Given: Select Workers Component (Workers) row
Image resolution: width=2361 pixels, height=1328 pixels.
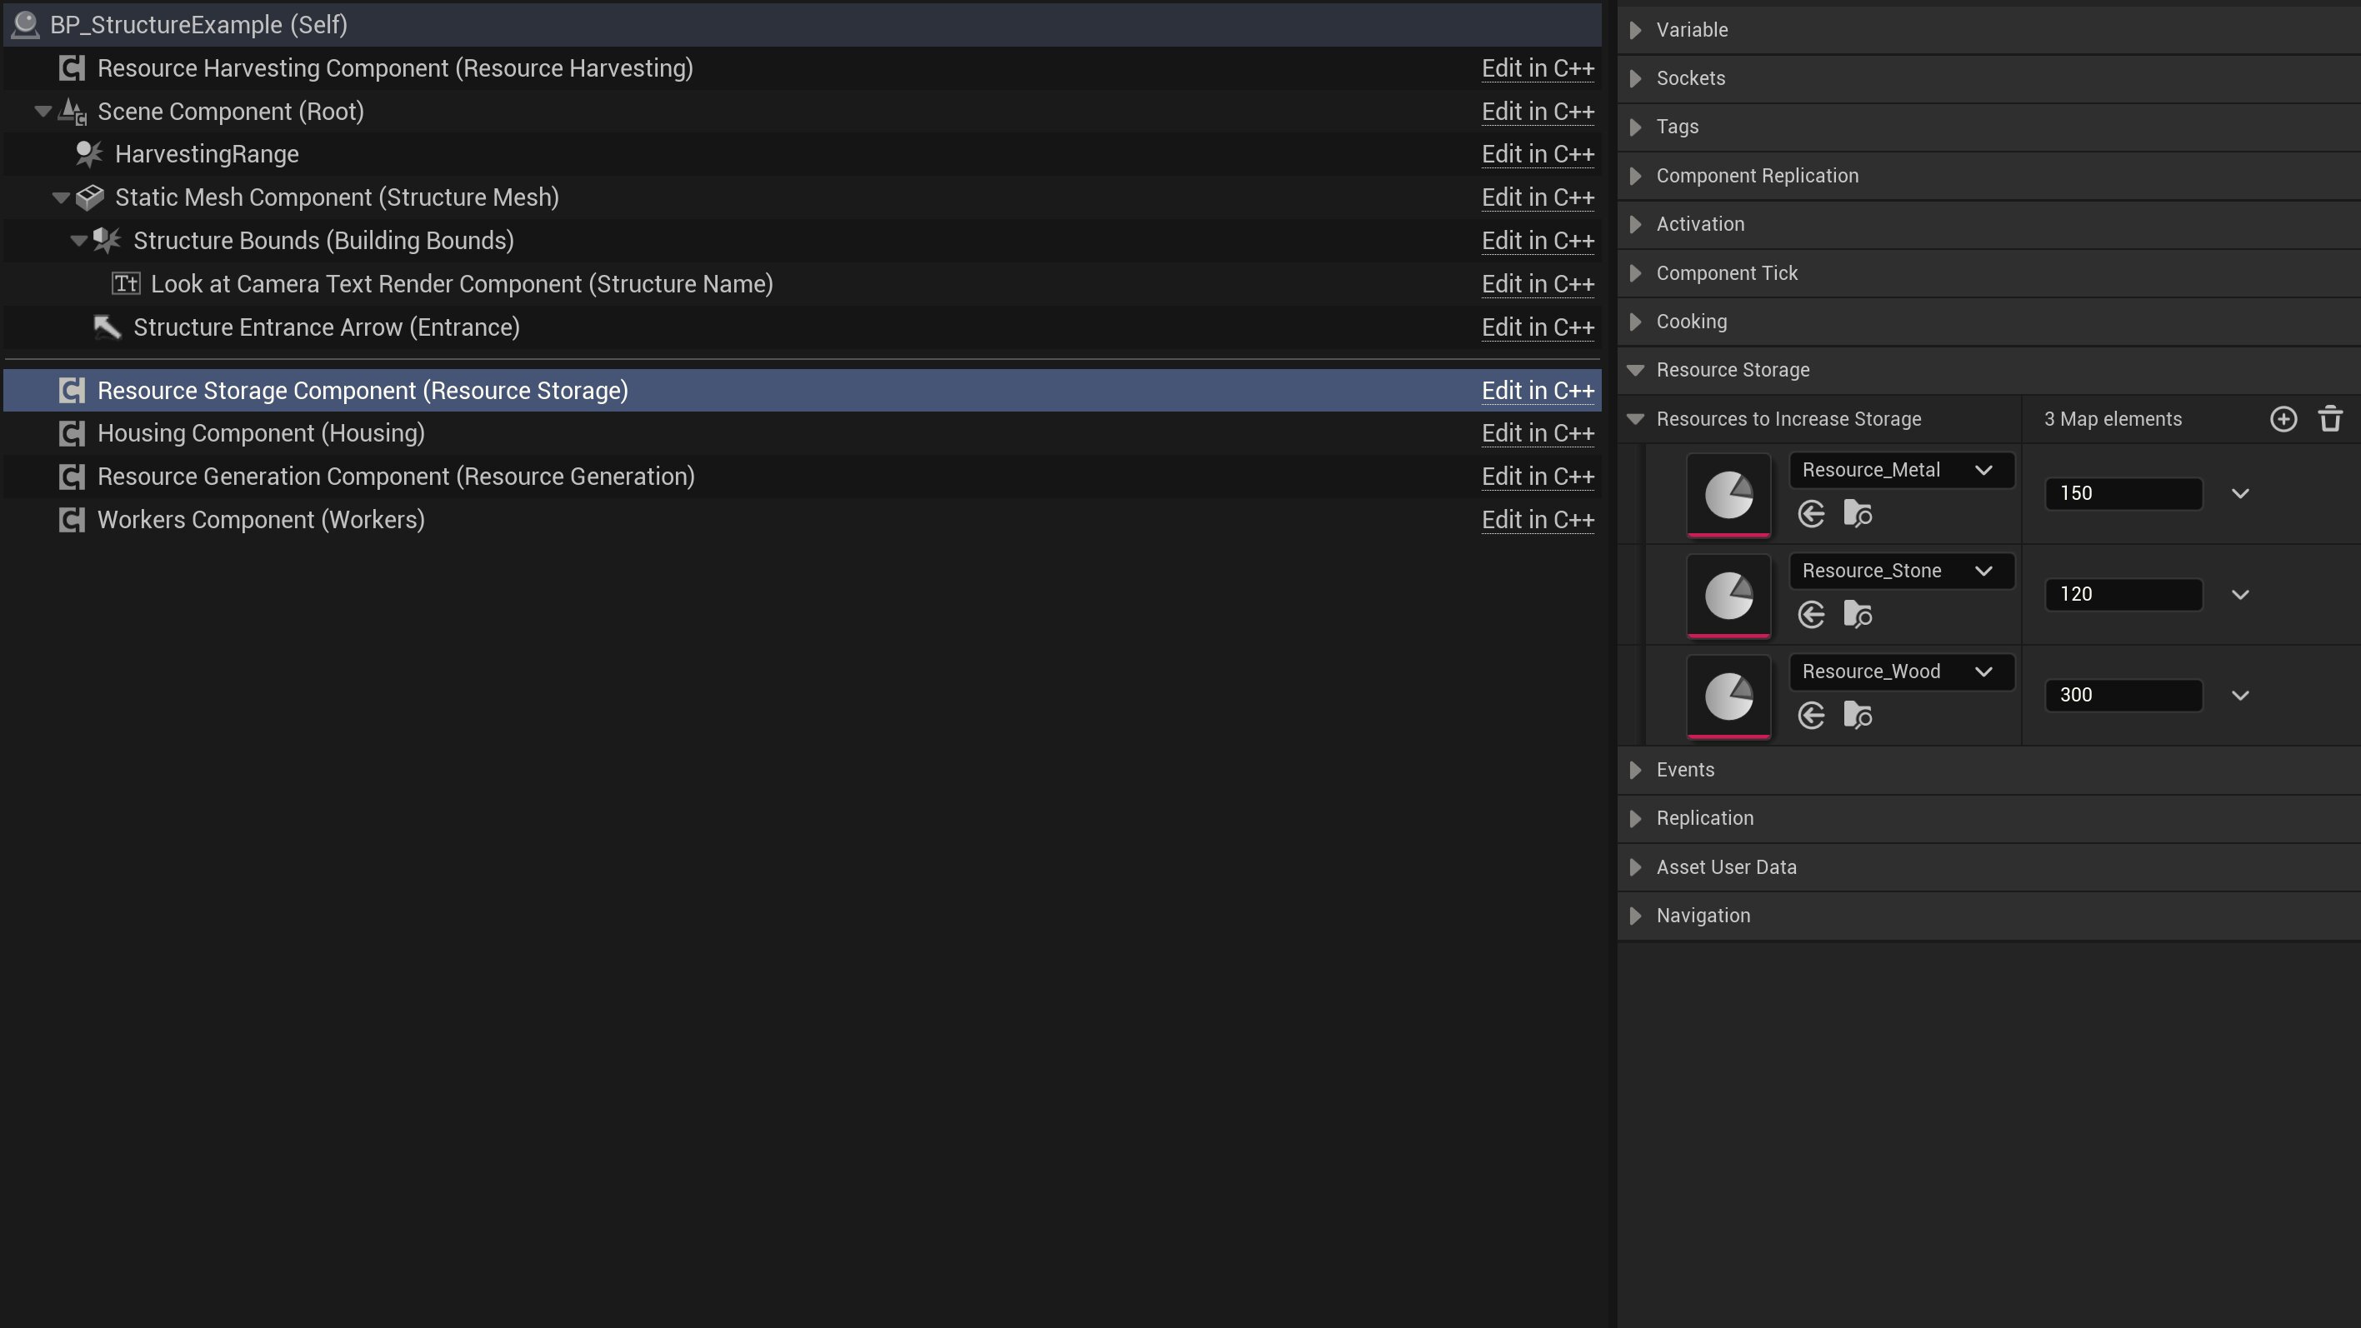Looking at the screenshot, I should [x=260, y=520].
